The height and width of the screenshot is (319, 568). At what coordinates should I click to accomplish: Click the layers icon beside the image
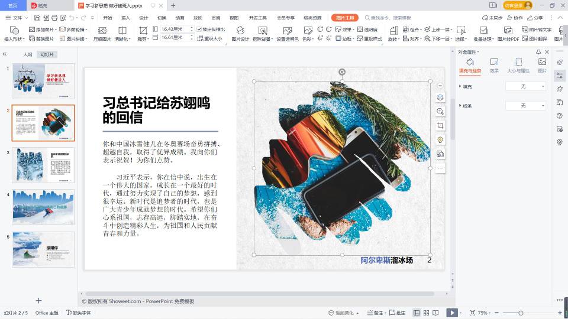(440, 97)
